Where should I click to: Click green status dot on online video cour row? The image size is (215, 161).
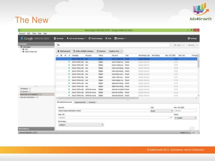[69, 77]
